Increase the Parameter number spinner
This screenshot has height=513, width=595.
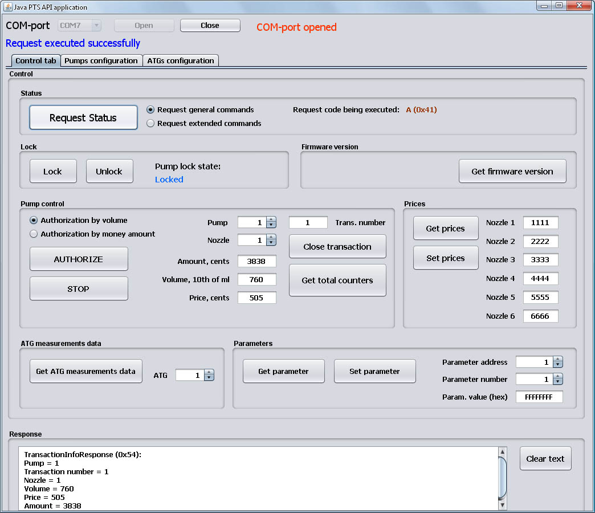558,376
